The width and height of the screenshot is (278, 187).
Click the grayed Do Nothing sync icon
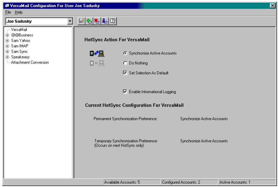(x=97, y=63)
